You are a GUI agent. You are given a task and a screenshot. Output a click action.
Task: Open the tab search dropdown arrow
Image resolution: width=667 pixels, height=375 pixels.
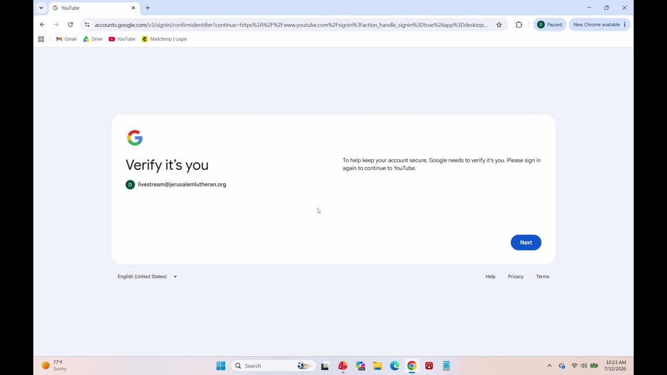point(41,8)
